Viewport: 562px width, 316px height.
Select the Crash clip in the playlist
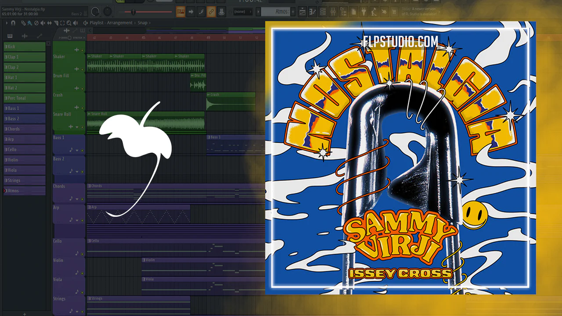click(x=231, y=101)
